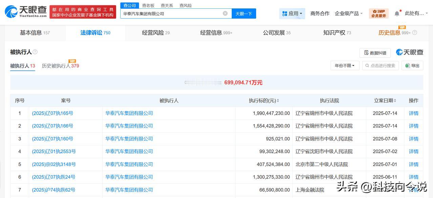Click 详情 for the 2025-07-08 row

pos(414,139)
